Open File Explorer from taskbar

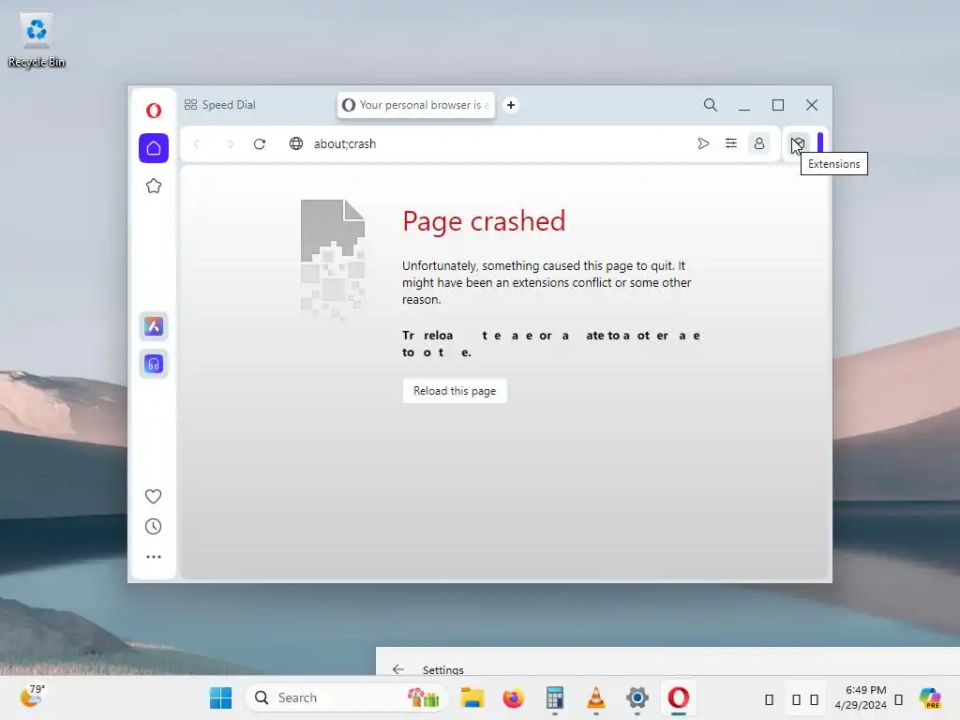coord(472,697)
